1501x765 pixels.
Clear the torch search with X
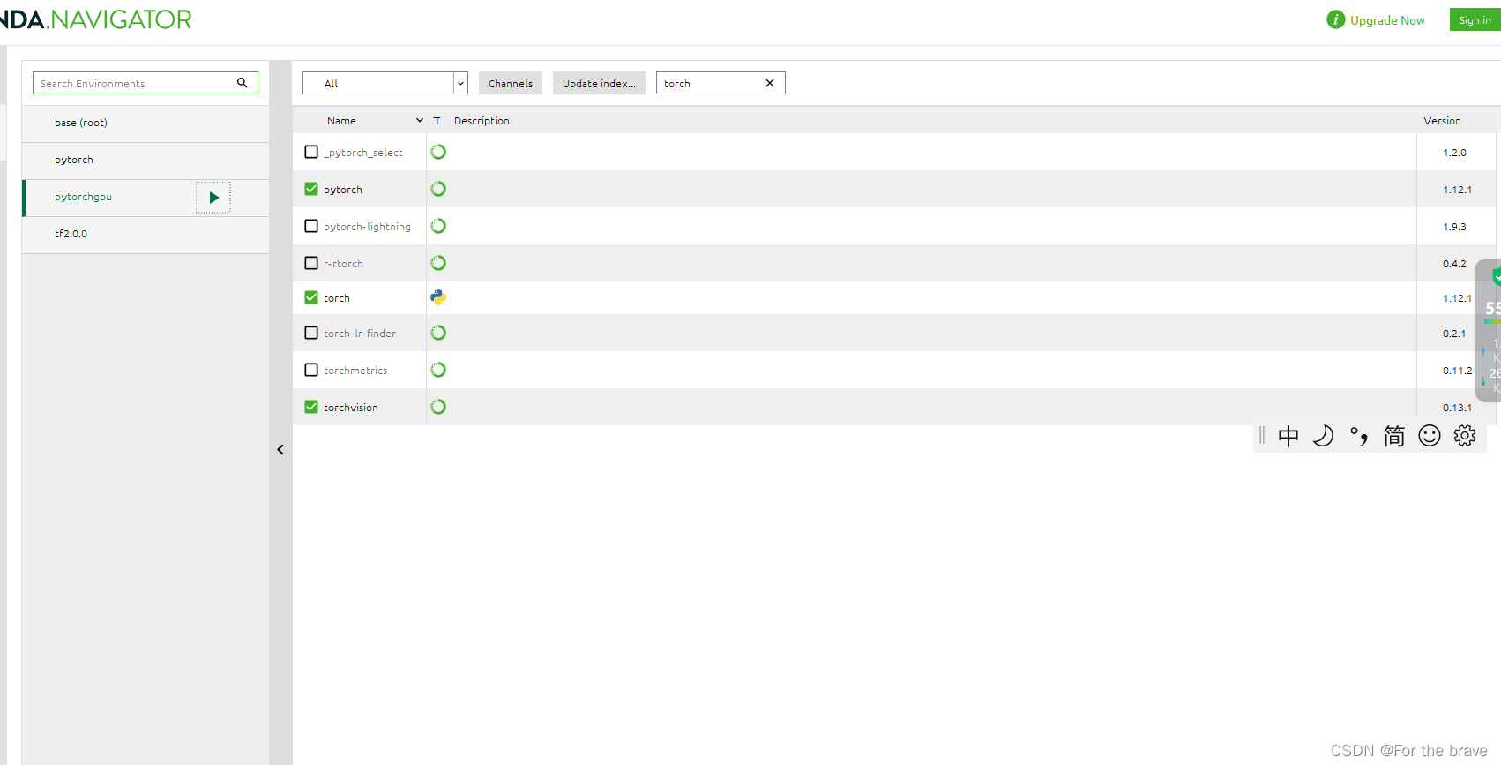point(770,83)
